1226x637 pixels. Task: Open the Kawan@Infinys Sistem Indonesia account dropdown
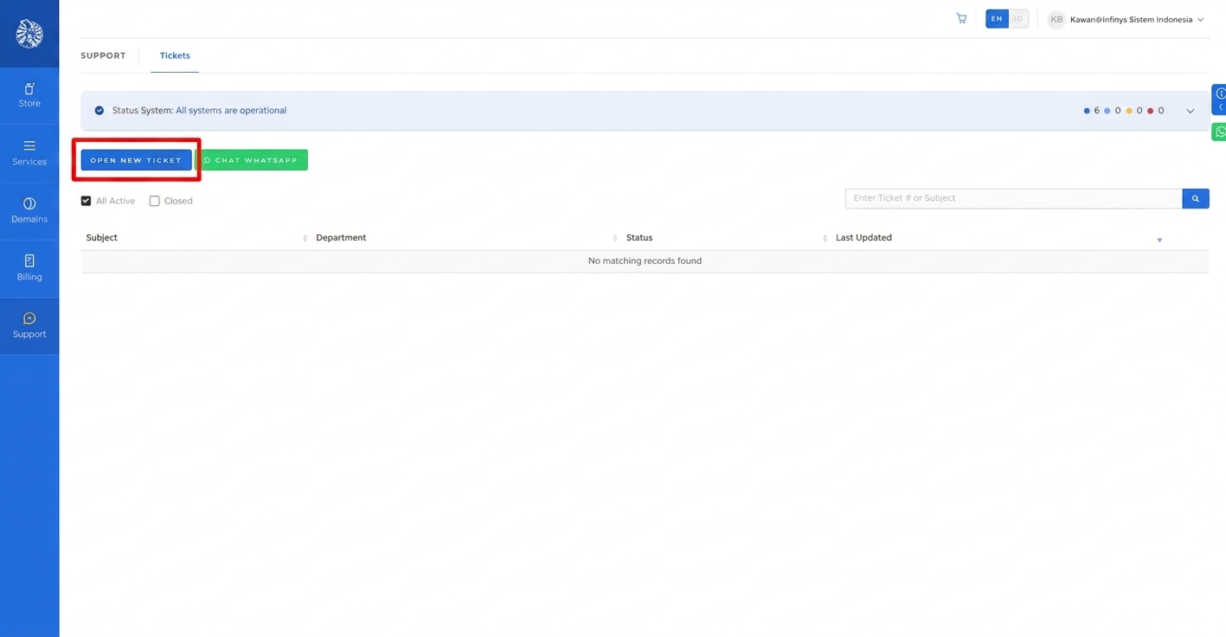[1126, 19]
